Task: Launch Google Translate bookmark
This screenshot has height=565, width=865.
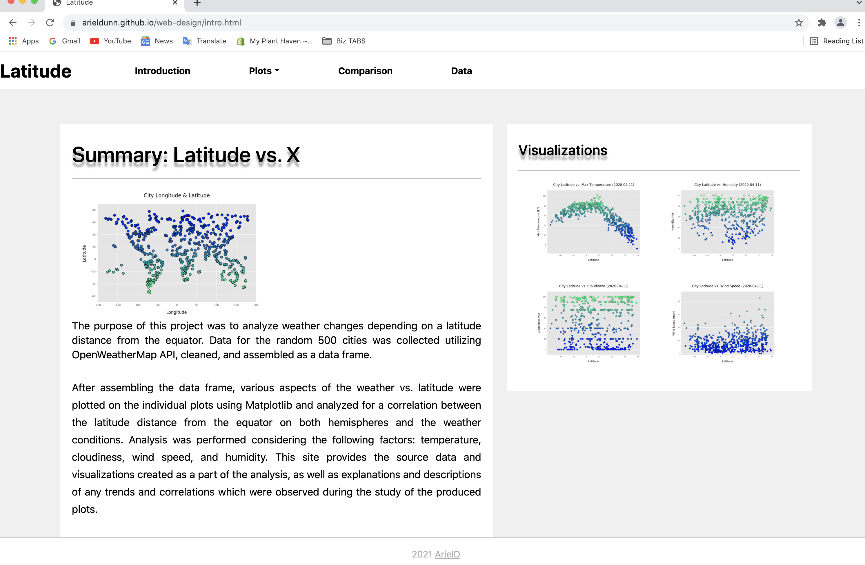Action: [x=204, y=41]
